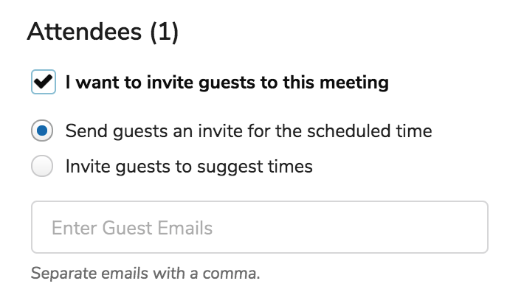The height and width of the screenshot is (292, 524).
Task: Click the 'Separate emails with a comma' hint
Action: click(x=145, y=274)
